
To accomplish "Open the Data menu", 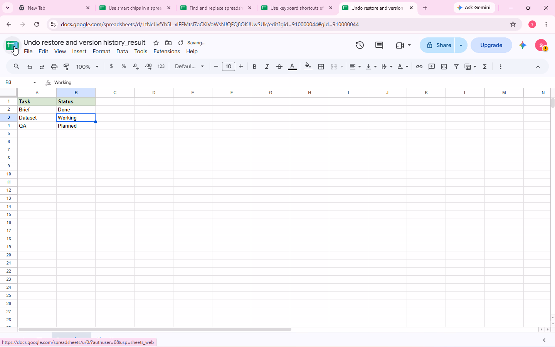I will 122,51.
